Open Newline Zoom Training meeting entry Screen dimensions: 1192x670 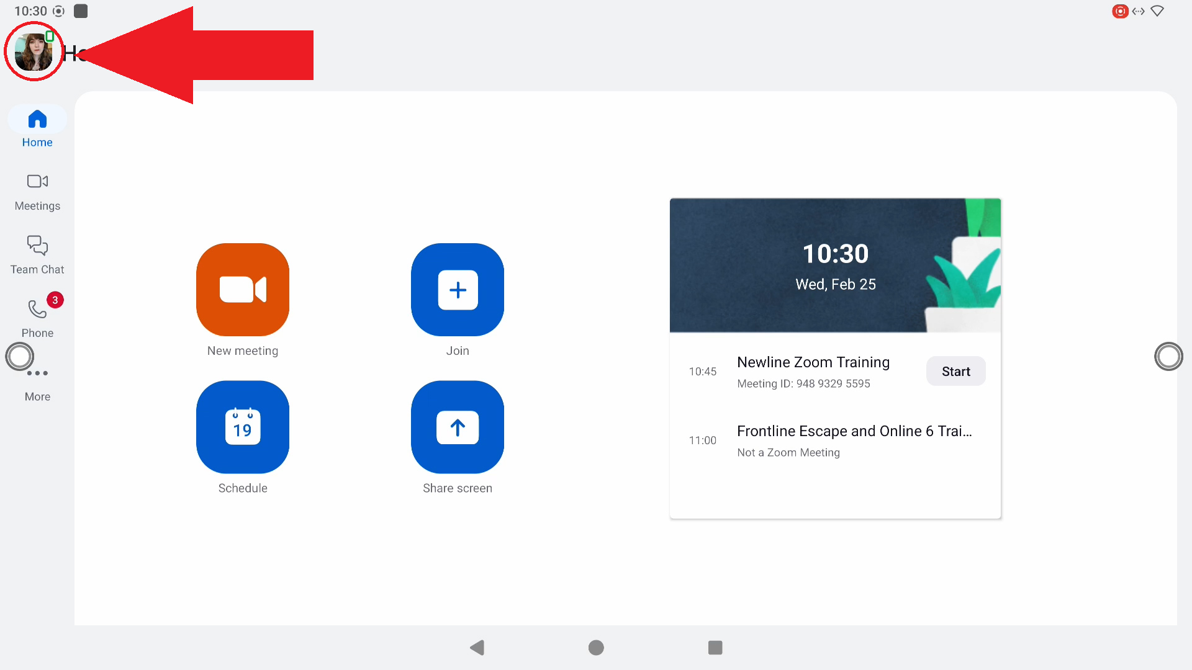pos(813,371)
